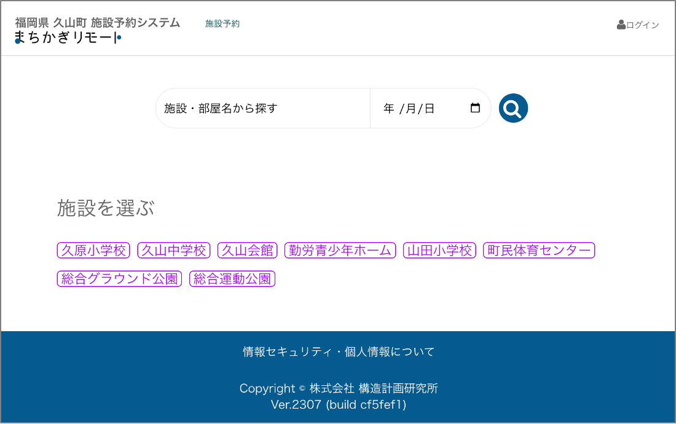The image size is (676, 424).
Task: Open the calendar date picker icon
Action: pyautogui.click(x=475, y=108)
